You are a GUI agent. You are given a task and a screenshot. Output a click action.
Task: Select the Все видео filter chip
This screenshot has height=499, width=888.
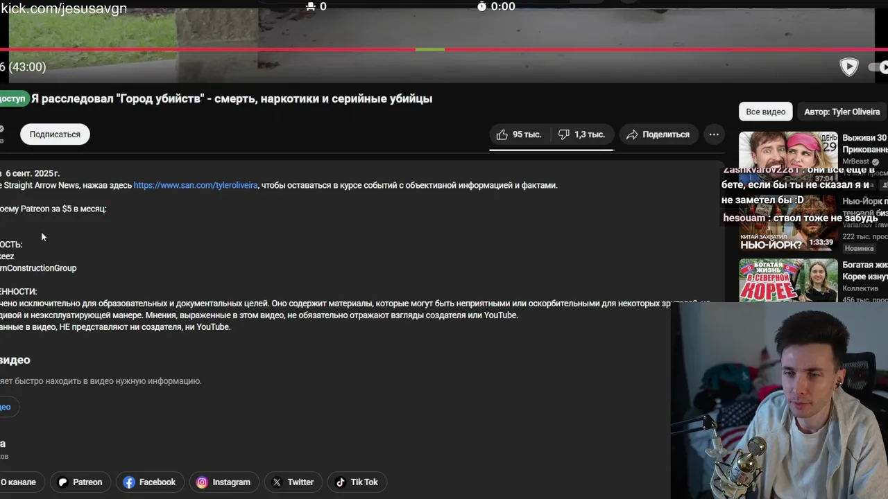point(766,112)
